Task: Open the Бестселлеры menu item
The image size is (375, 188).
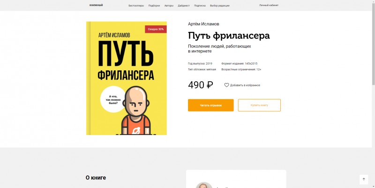Action: (x=136, y=6)
